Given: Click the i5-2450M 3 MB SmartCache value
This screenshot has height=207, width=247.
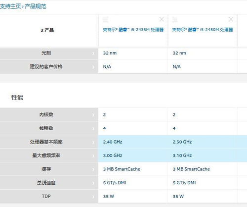Looking at the screenshot, I should tap(191, 169).
